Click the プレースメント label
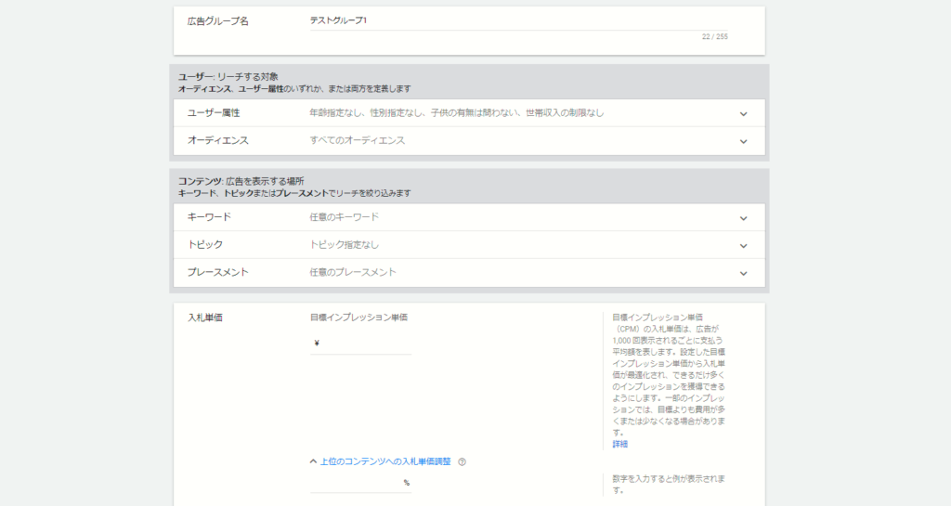Screen dimensions: 951x506 click(x=217, y=273)
